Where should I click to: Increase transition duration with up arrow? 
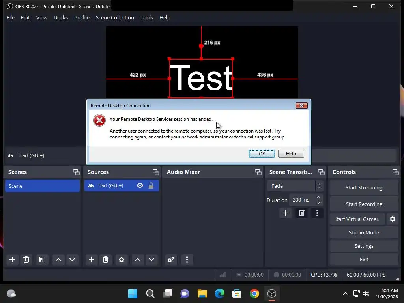(x=318, y=197)
